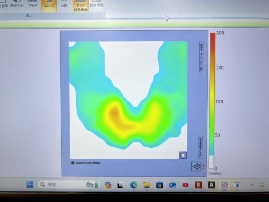Open 統計情報 (statistics) panel
Screen dimensions: 269x202
(97, 4)
